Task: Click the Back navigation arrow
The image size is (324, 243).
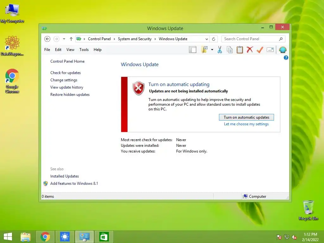Action: (x=47, y=39)
